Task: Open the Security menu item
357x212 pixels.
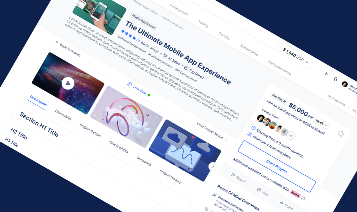Action: (224, 36)
